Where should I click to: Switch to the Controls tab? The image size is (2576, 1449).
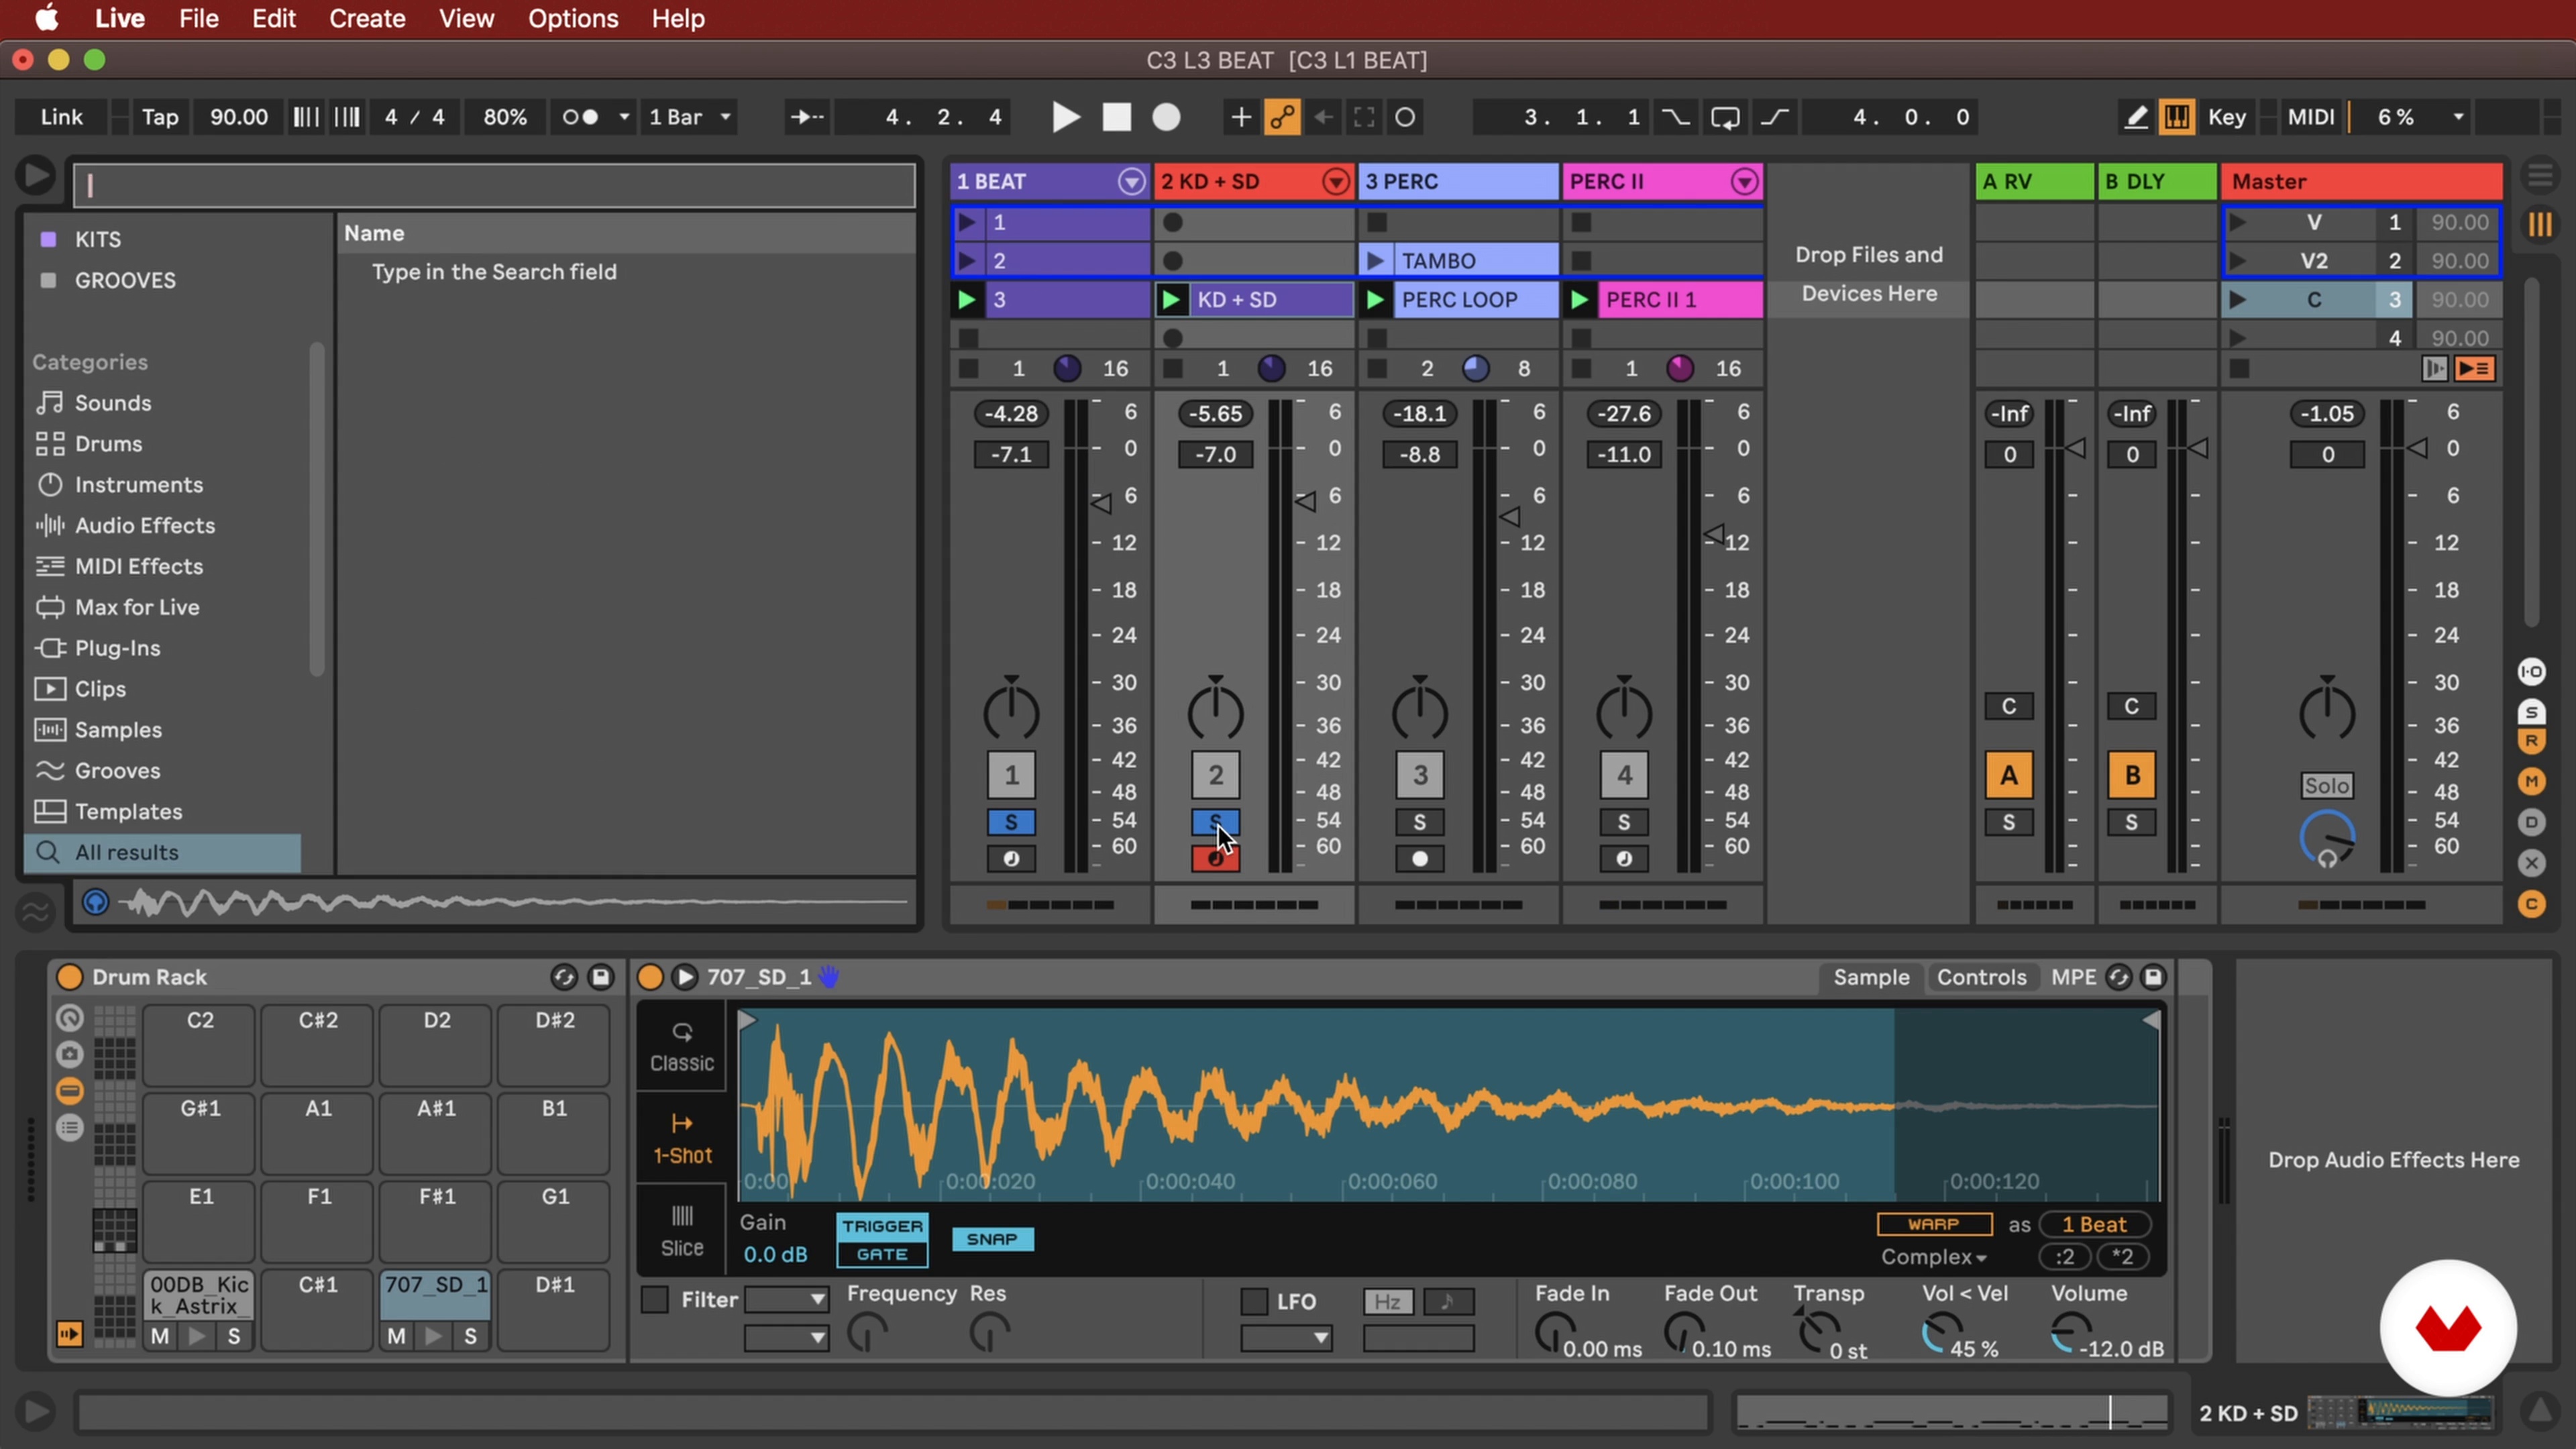[1981, 978]
